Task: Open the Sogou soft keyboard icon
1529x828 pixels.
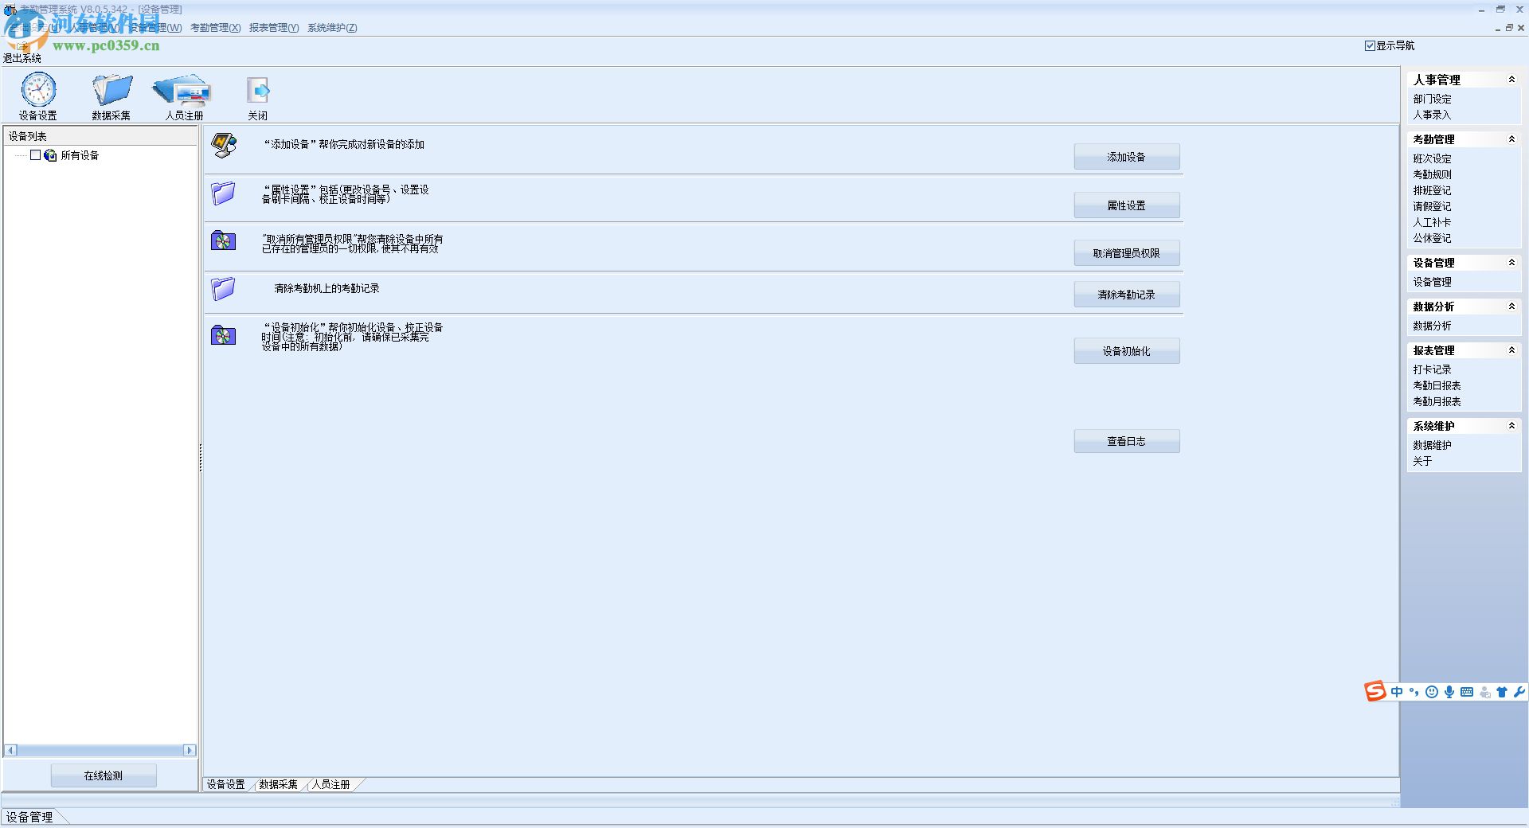Action: click(x=1467, y=692)
